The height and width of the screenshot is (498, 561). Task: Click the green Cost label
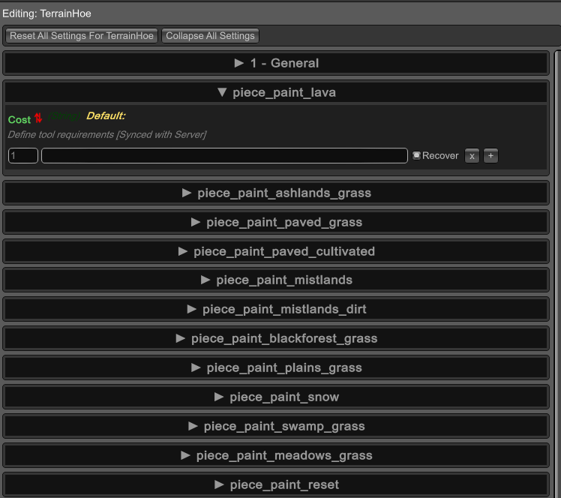[x=19, y=120]
